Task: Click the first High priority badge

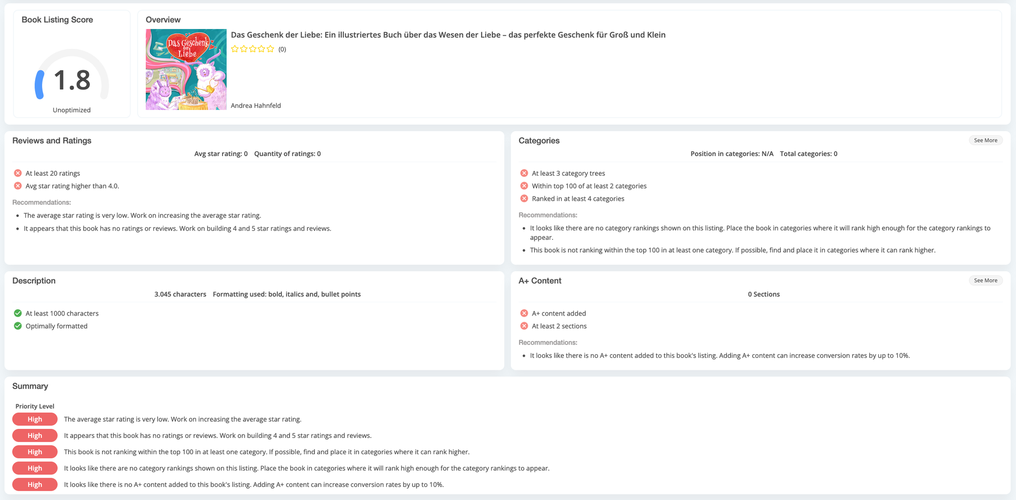Action: pos(35,419)
